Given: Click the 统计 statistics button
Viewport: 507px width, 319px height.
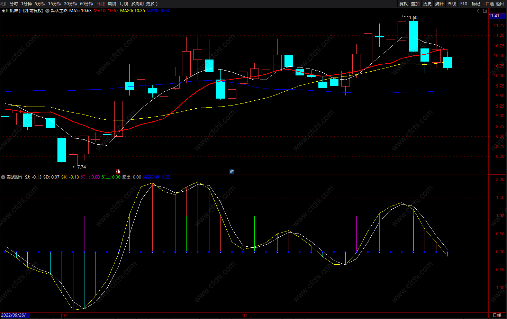Looking at the screenshot, I should point(440,4).
